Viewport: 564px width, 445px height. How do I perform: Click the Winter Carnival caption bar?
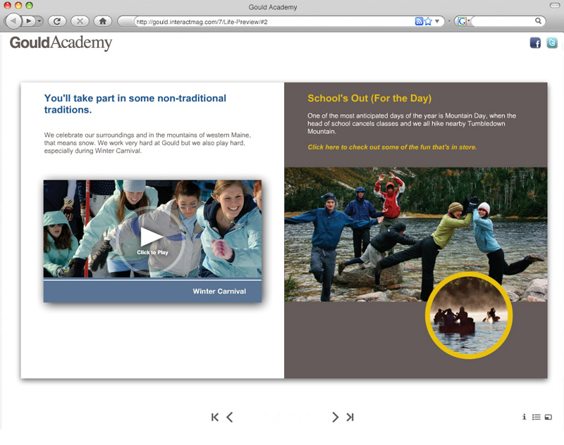(x=152, y=292)
